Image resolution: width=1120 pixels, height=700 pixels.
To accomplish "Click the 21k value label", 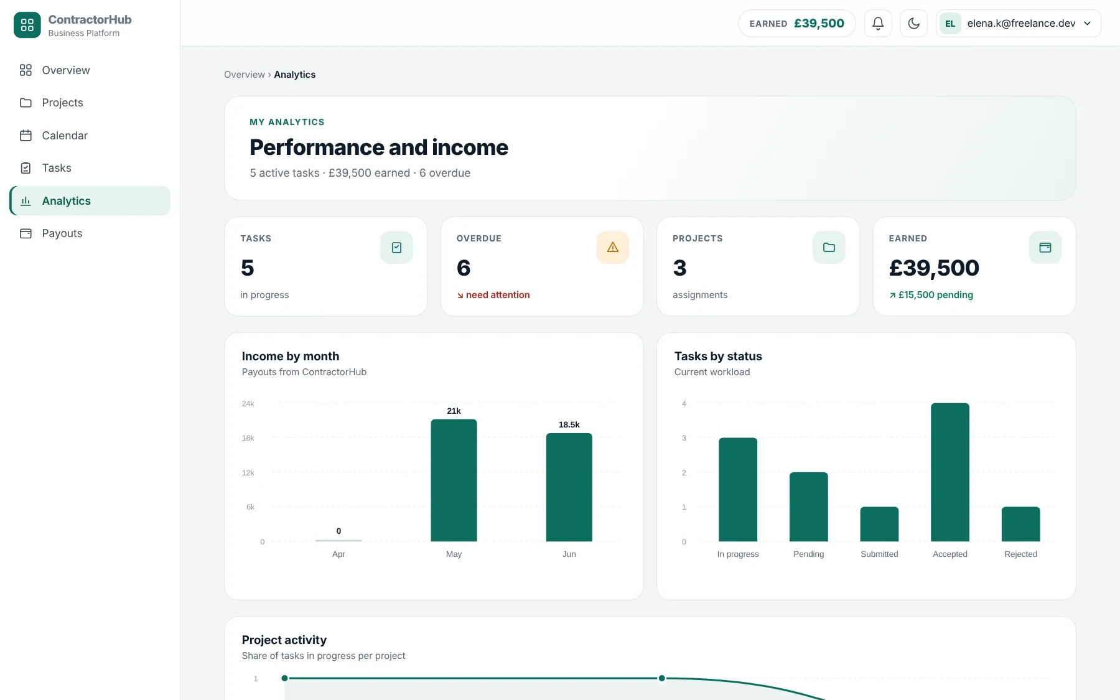I will (454, 411).
